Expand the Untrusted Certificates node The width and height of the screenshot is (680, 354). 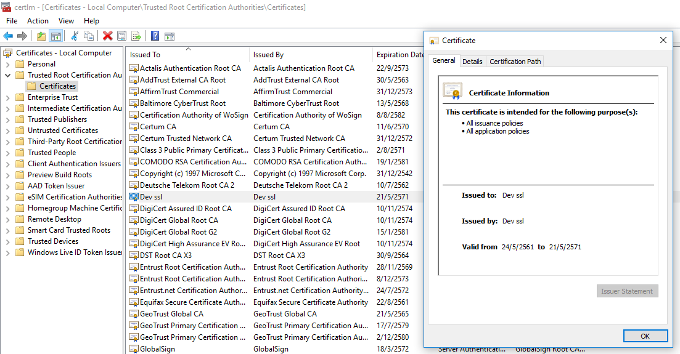pyautogui.click(x=7, y=131)
